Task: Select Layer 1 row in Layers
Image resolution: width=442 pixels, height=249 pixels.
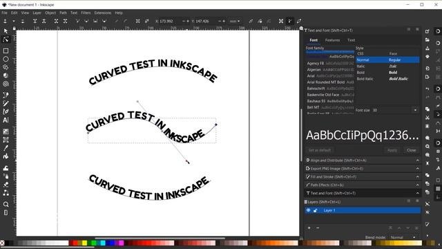Action: (x=362, y=210)
